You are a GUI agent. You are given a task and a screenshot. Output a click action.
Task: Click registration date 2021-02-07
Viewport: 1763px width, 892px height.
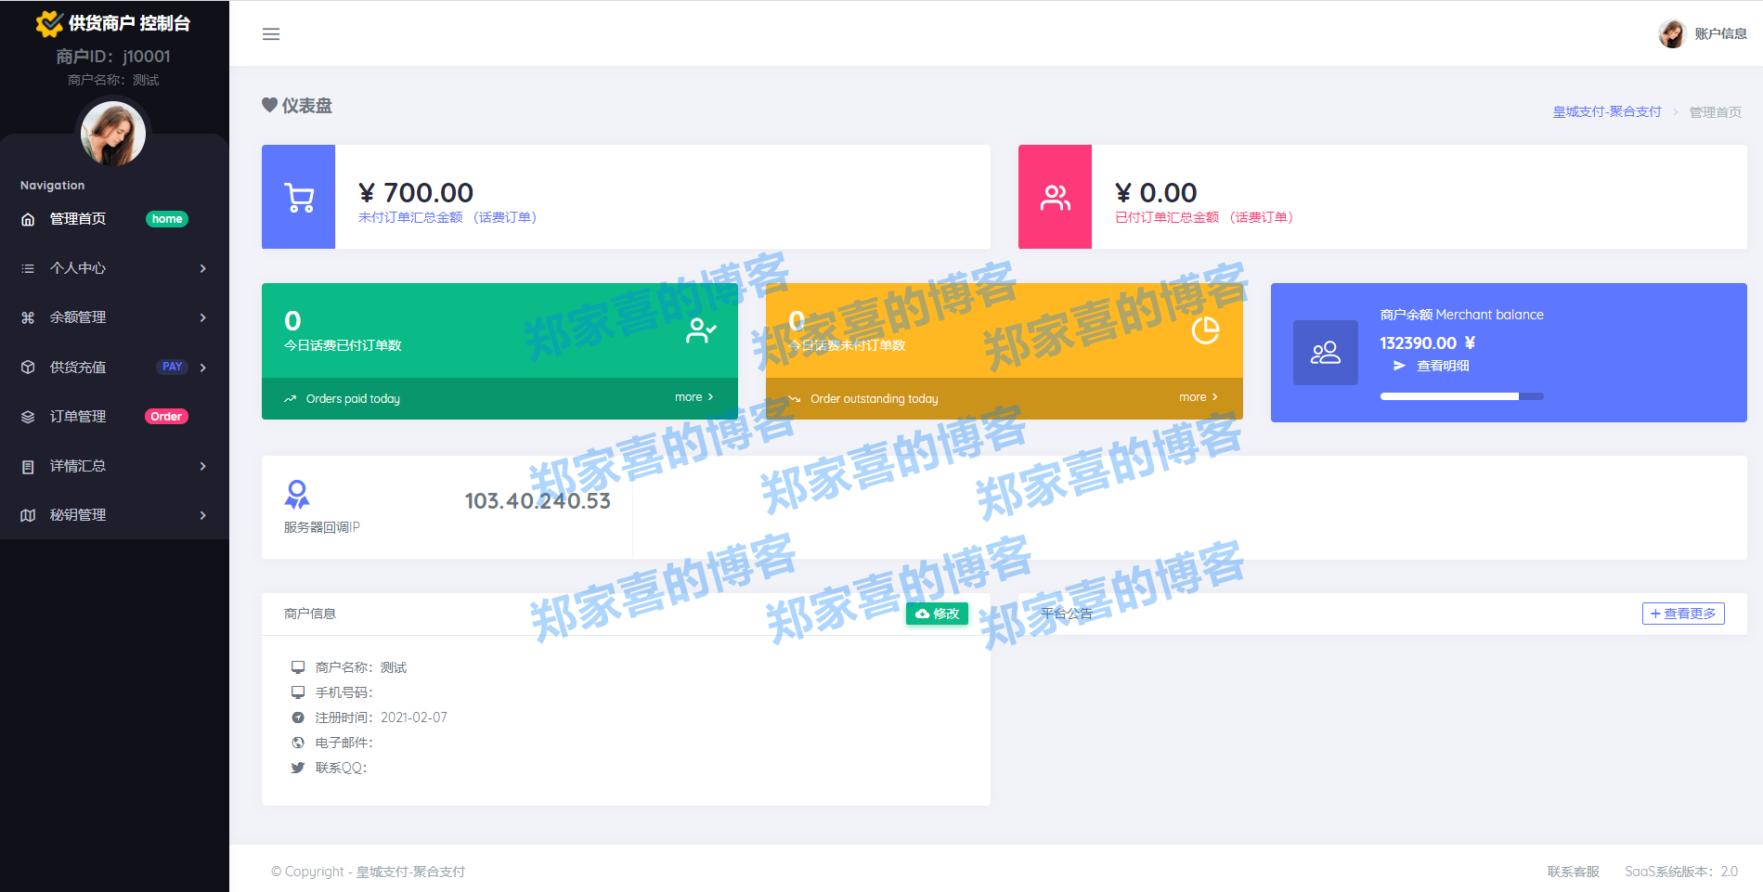click(414, 717)
